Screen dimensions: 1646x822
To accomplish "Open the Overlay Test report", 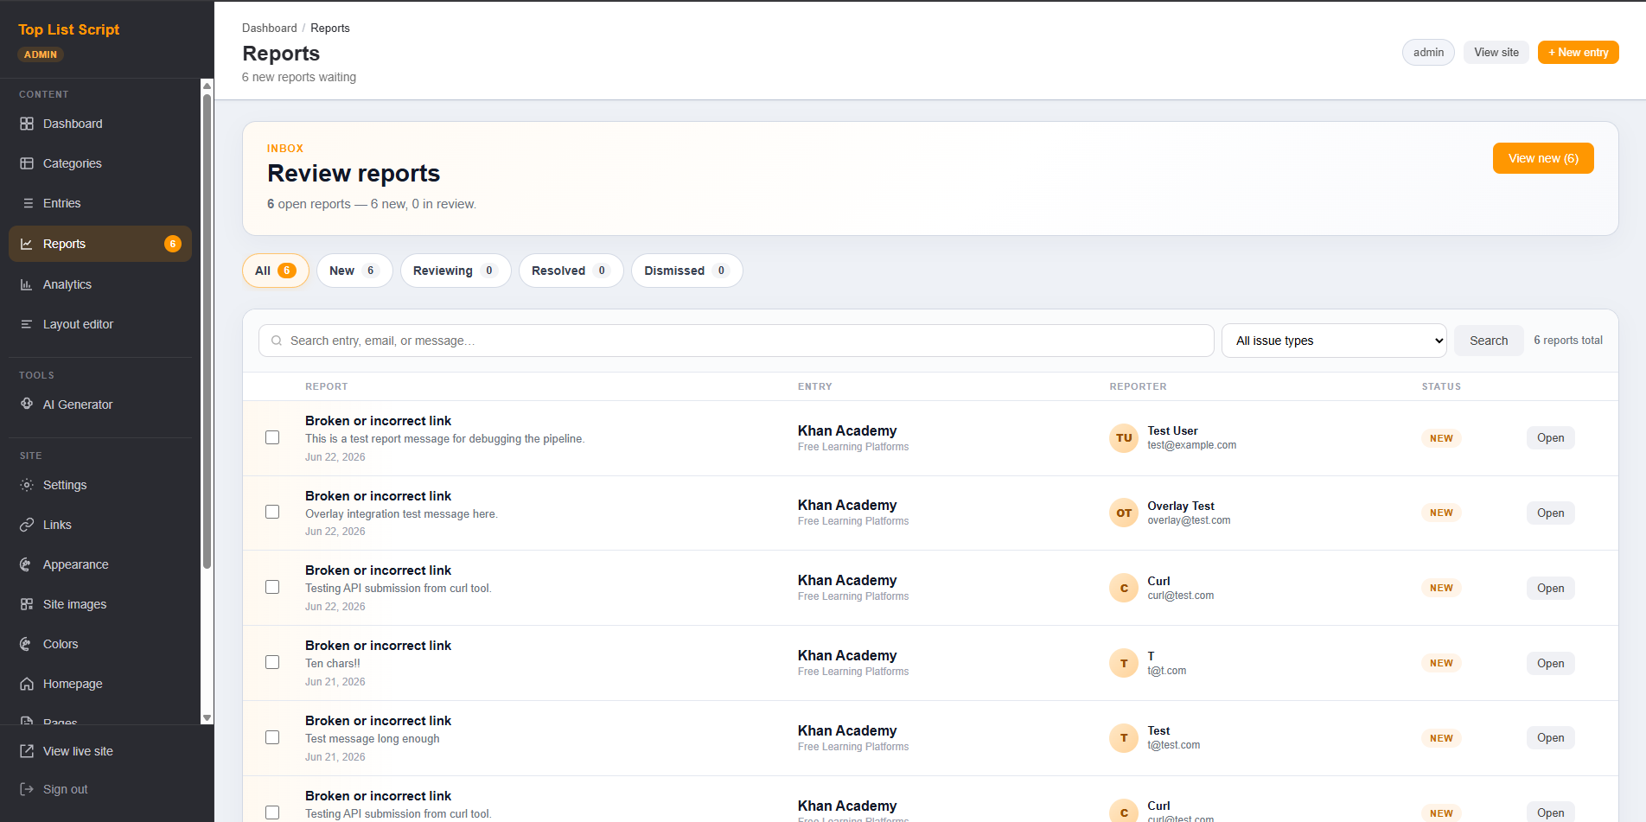I will [x=1550, y=513].
